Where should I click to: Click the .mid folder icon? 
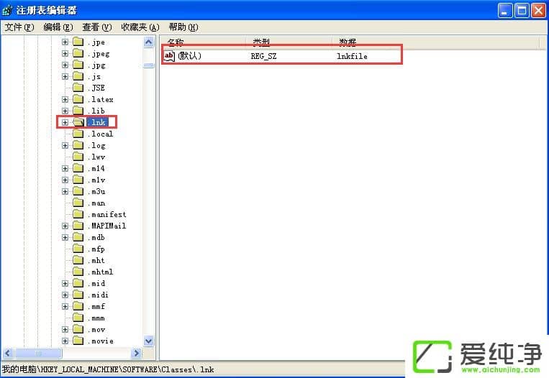click(78, 284)
